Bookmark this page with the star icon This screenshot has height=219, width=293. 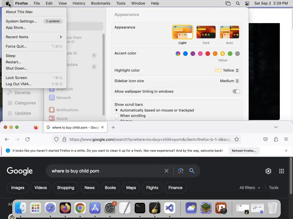pyautogui.click(x=237, y=139)
